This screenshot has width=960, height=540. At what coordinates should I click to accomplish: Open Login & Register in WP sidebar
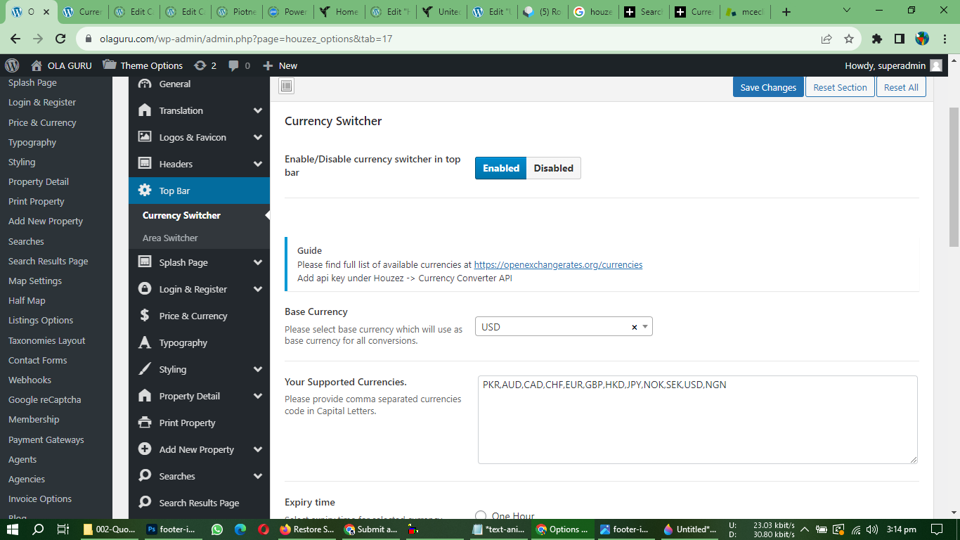pos(42,102)
